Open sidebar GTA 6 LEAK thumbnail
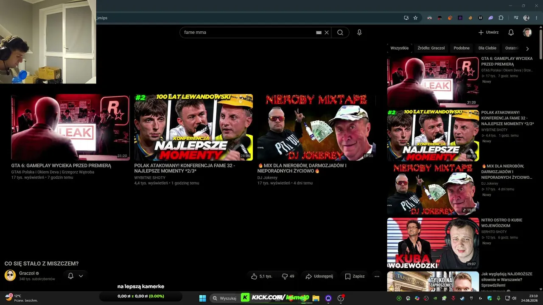The image size is (543, 305). (433, 81)
